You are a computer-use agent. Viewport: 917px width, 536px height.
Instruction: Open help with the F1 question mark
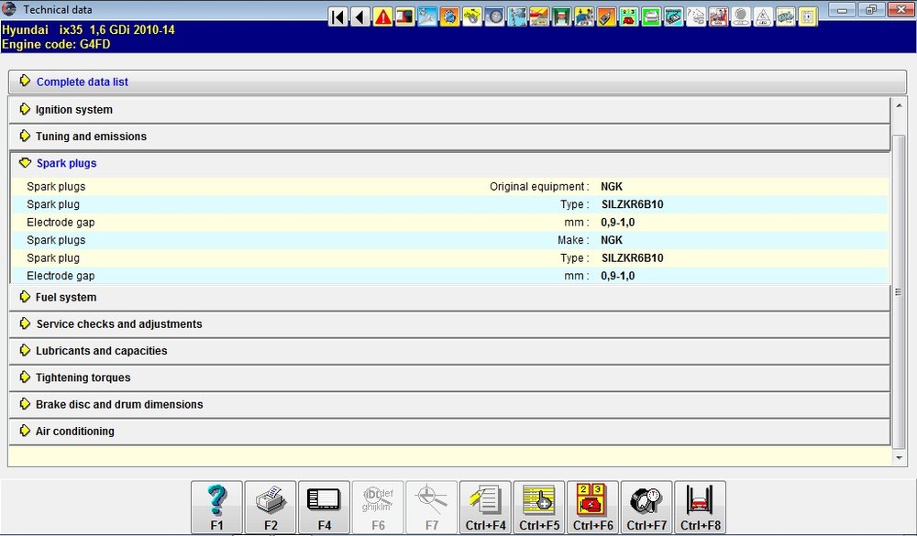click(217, 508)
